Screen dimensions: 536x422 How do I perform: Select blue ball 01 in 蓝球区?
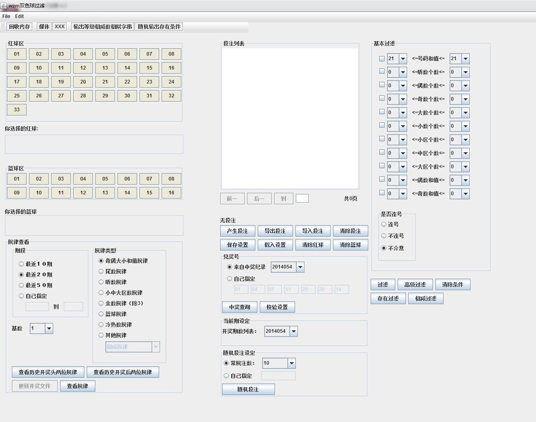point(17,179)
